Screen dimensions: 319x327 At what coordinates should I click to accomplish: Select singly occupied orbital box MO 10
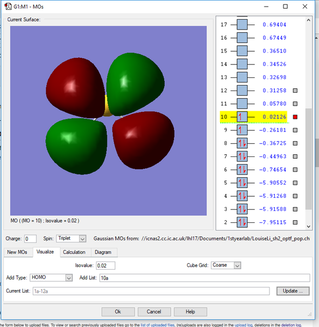242,117
